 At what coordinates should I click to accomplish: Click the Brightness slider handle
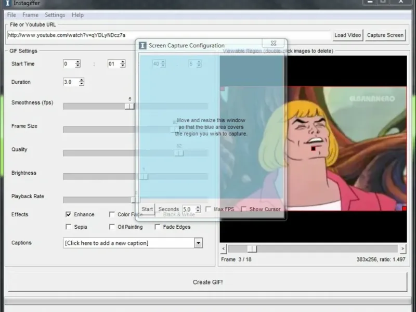point(144,176)
